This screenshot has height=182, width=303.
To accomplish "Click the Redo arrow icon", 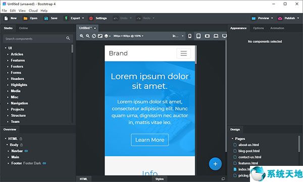I will [138, 18].
